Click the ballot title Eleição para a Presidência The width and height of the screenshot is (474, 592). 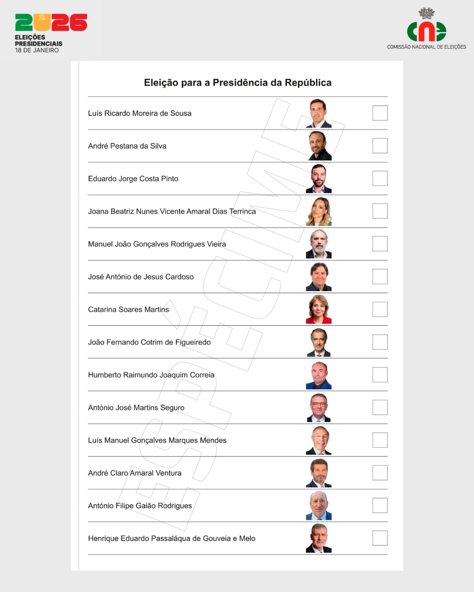click(x=237, y=82)
